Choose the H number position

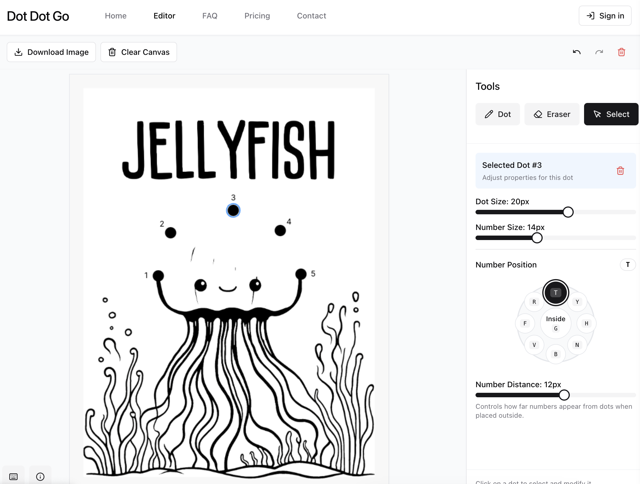(x=586, y=323)
